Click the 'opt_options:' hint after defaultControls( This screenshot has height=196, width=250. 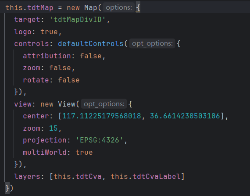click(152, 43)
